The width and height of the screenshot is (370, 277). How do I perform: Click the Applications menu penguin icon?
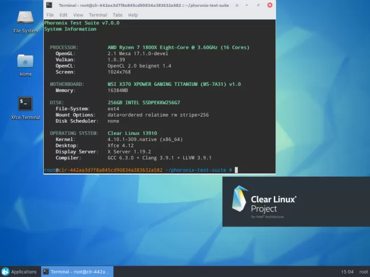5,271
